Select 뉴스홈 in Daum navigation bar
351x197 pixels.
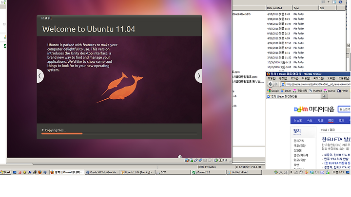[298, 121]
